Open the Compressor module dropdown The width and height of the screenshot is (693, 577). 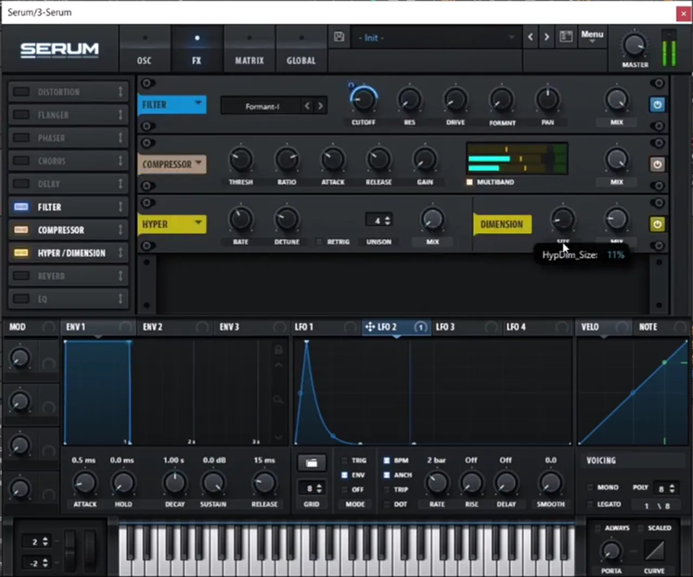(x=172, y=165)
